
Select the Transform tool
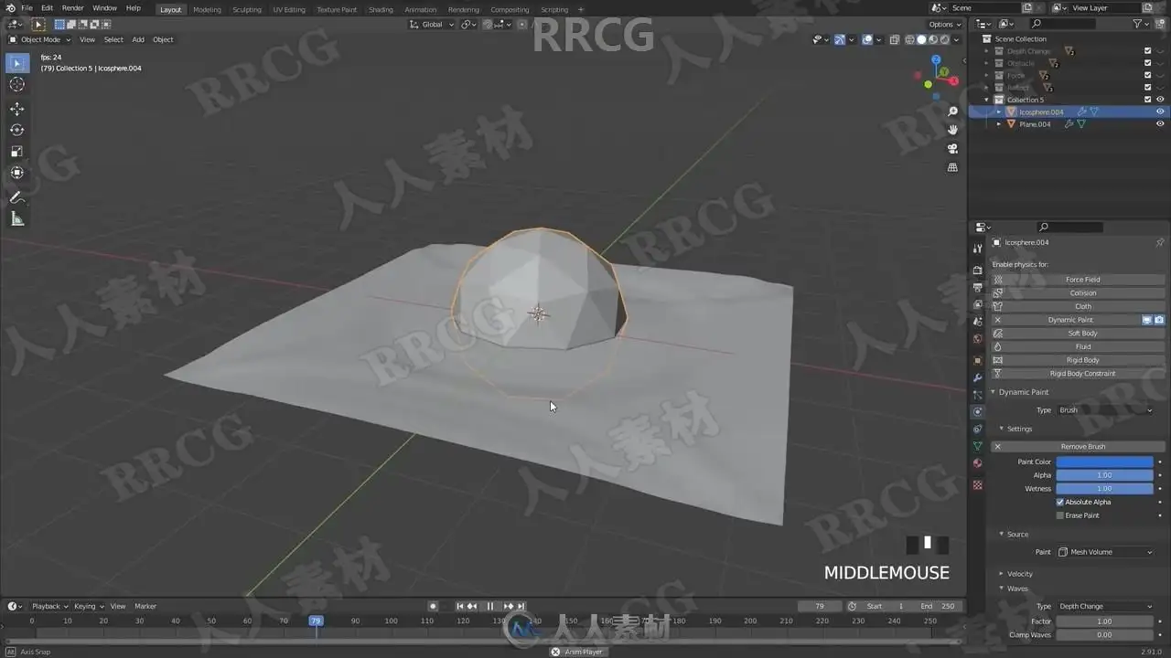tap(16, 173)
